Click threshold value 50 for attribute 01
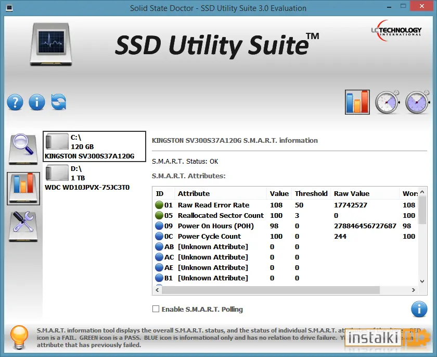The height and width of the screenshot is (357, 437). 299,205
